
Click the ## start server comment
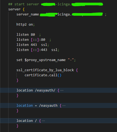click(23, 4)
